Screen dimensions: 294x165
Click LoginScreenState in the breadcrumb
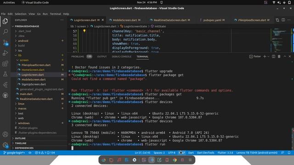(135, 27)
